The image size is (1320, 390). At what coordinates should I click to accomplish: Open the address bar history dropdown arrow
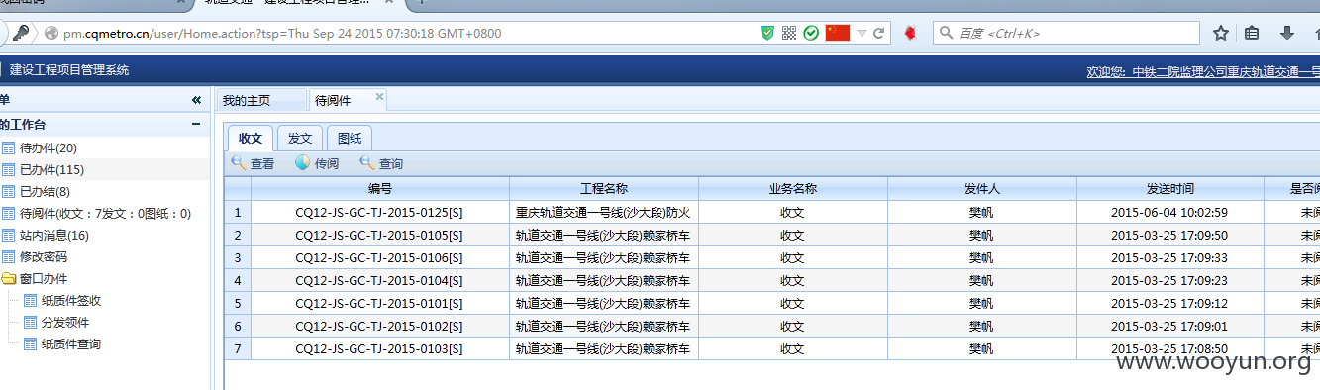(x=862, y=33)
